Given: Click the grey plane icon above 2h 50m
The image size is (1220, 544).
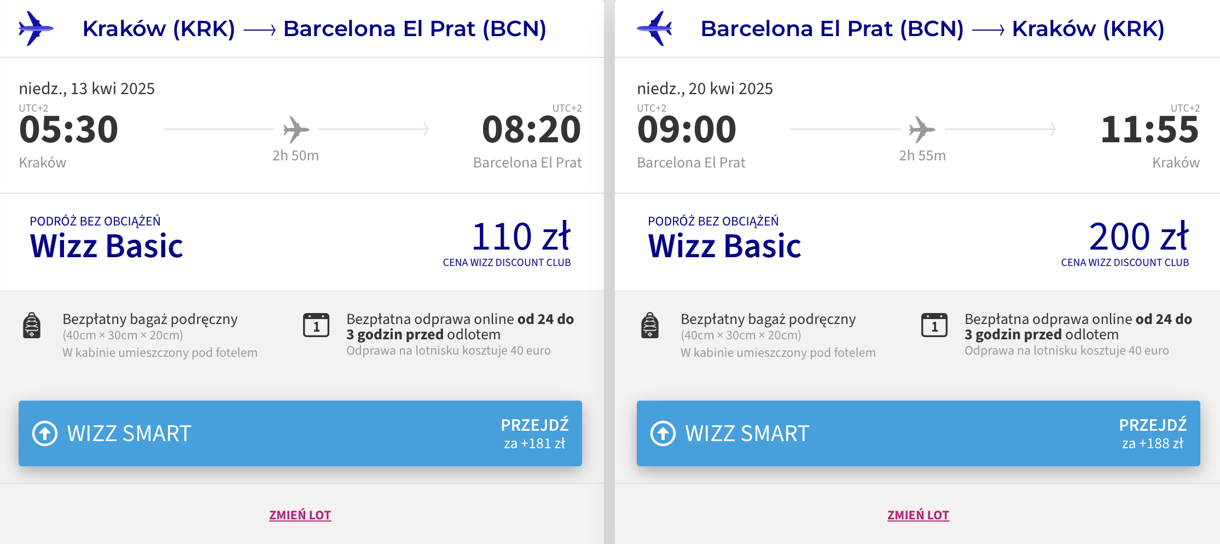Looking at the screenshot, I should pyautogui.click(x=296, y=130).
